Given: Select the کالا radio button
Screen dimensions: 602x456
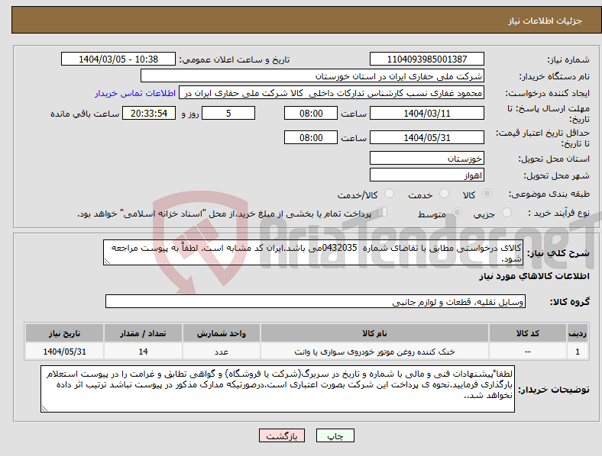Looking at the screenshot, I should (x=487, y=194).
